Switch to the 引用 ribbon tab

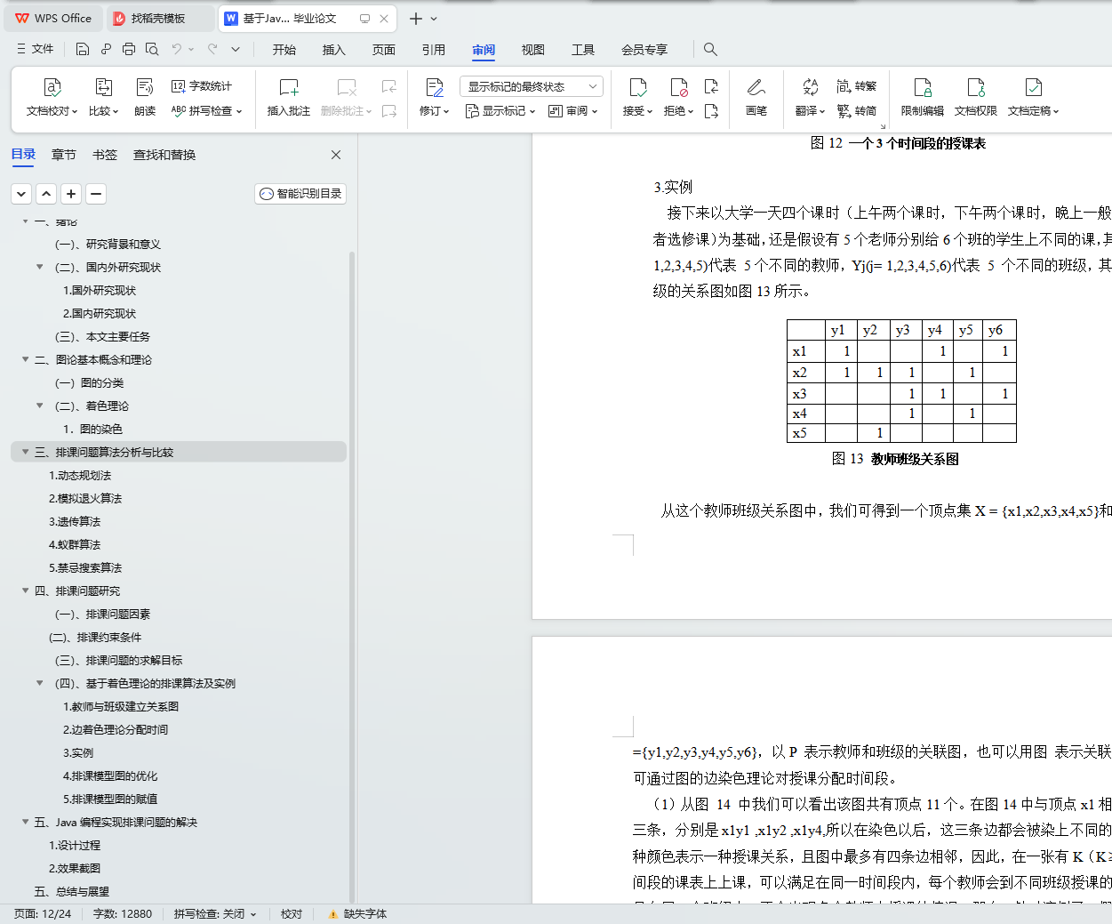(x=434, y=50)
